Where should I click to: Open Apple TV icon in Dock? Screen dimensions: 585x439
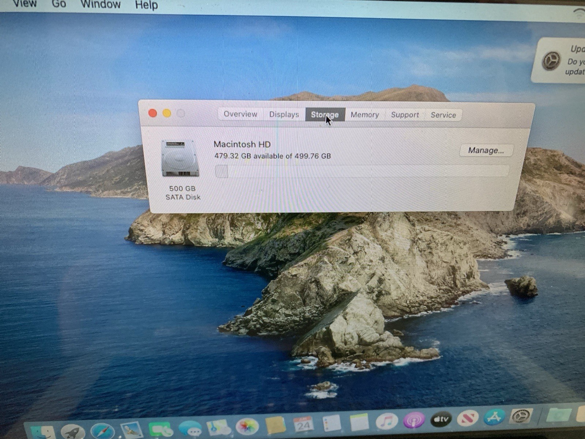click(x=441, y=419)
